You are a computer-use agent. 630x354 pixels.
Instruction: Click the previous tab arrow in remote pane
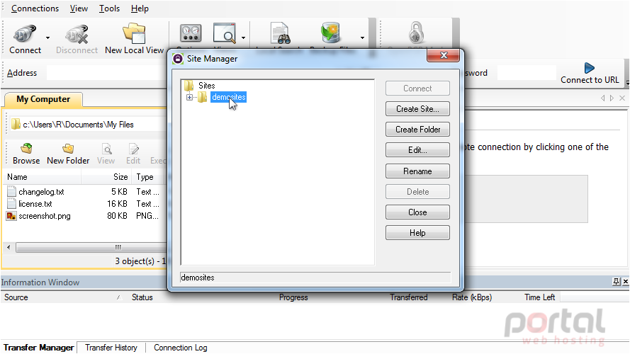click(602, 98)
